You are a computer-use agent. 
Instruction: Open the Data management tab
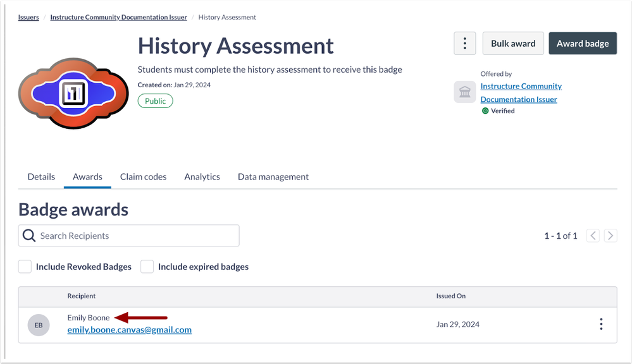click(x=273, y=177)
